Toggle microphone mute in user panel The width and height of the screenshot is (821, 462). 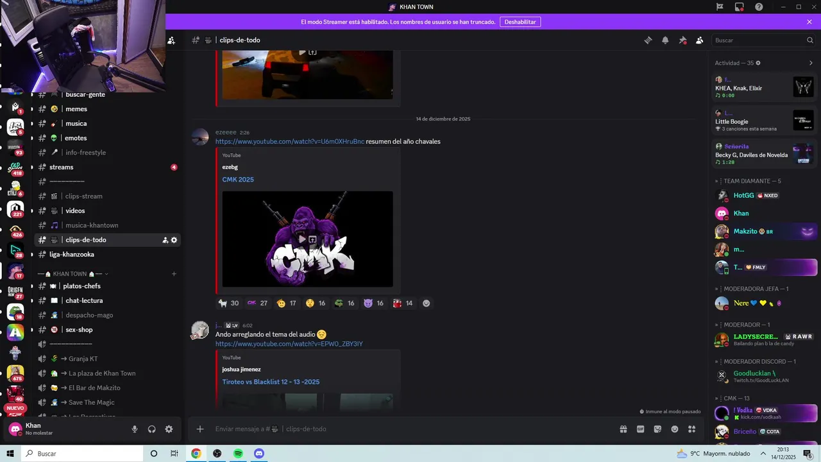[x=135, y=429]
